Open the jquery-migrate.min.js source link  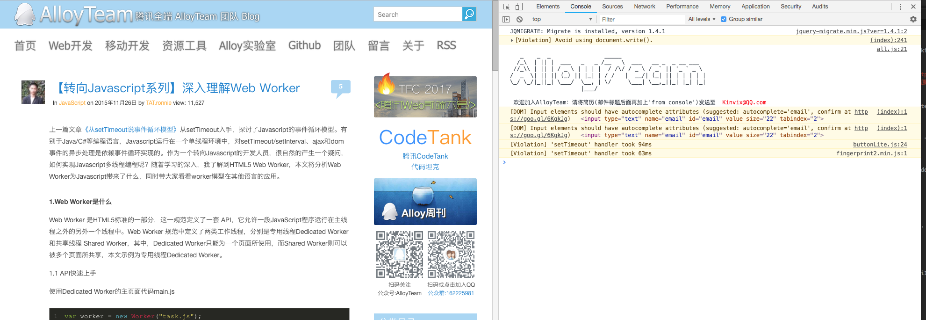coord(851,31)
